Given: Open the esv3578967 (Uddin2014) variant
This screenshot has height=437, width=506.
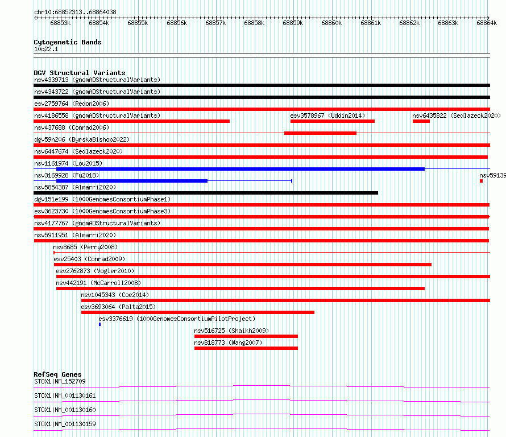Looking at the screenshot, I should click(333, 121).
